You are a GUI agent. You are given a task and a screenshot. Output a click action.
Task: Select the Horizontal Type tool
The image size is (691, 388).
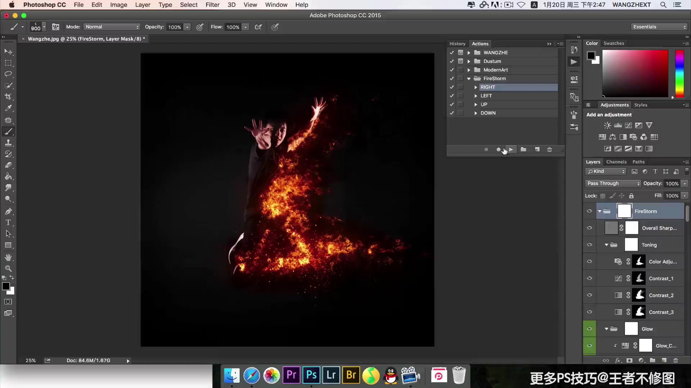pyautogui.click(x=8, y=222)
